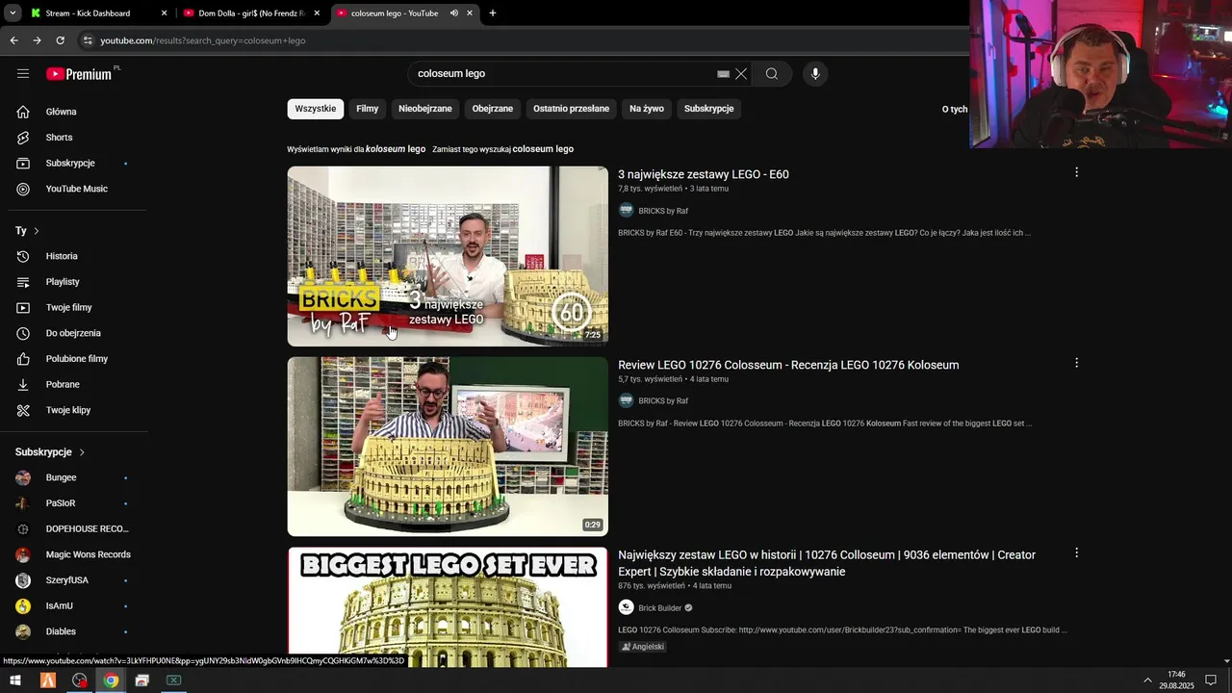This screenshot has width=1232, height=693.
Task: Open more options for 'Review LEGO 10276 Colosseum' video
Action: [x=1076, y=363]
